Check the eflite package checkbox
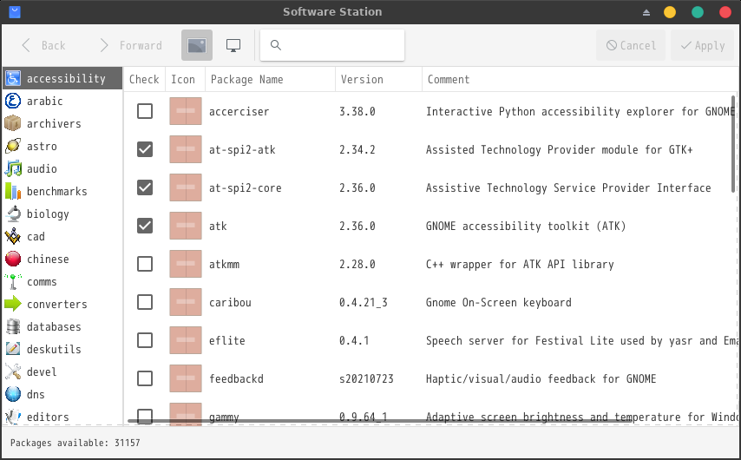 point(145,340)
